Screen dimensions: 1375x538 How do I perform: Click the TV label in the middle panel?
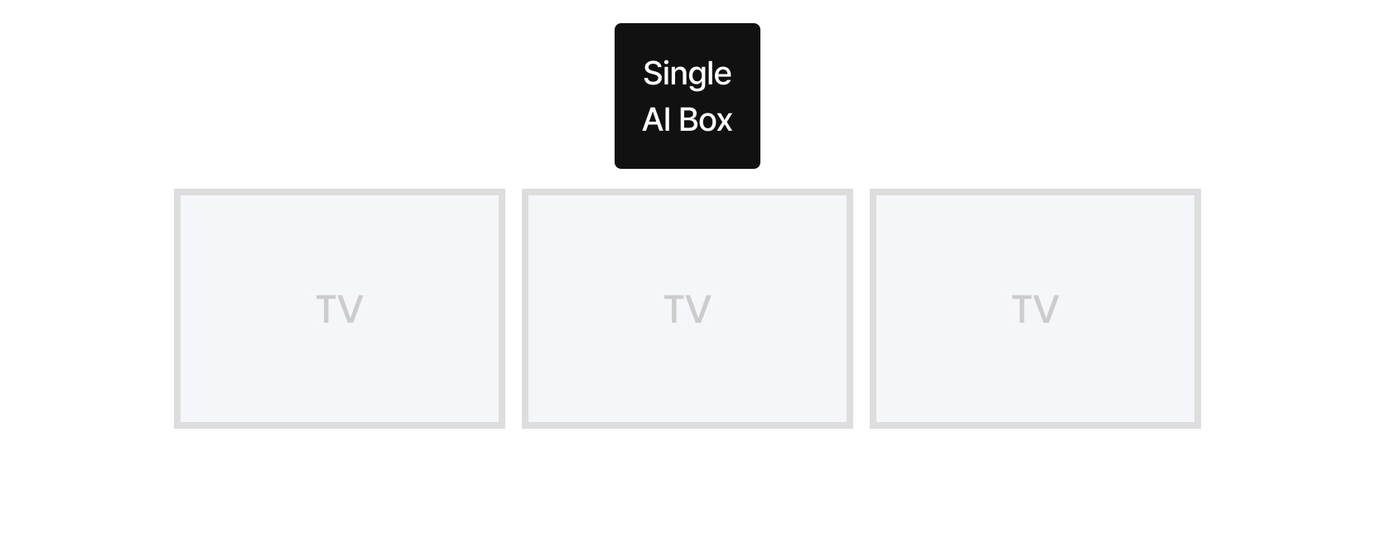click(x=687, y=310)
